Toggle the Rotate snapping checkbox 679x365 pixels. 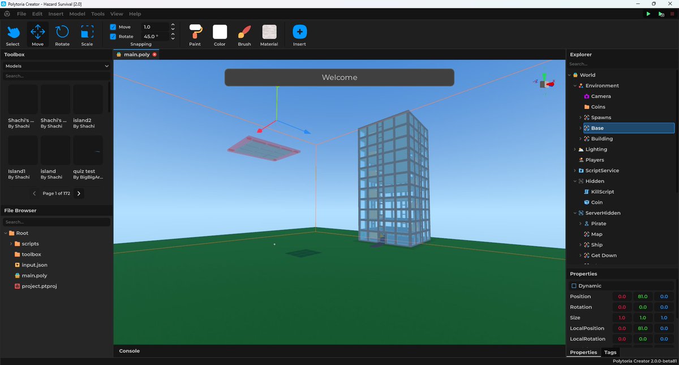pos(113,36)
